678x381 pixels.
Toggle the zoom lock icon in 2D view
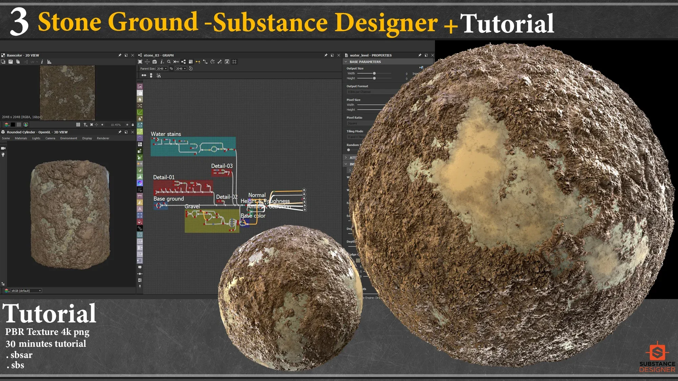(133, 125)
